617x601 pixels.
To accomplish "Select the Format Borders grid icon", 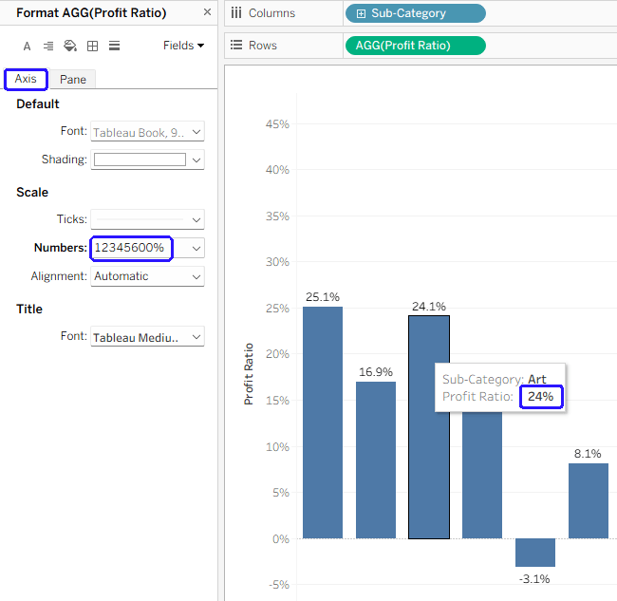I will click(x=92, y=46).
